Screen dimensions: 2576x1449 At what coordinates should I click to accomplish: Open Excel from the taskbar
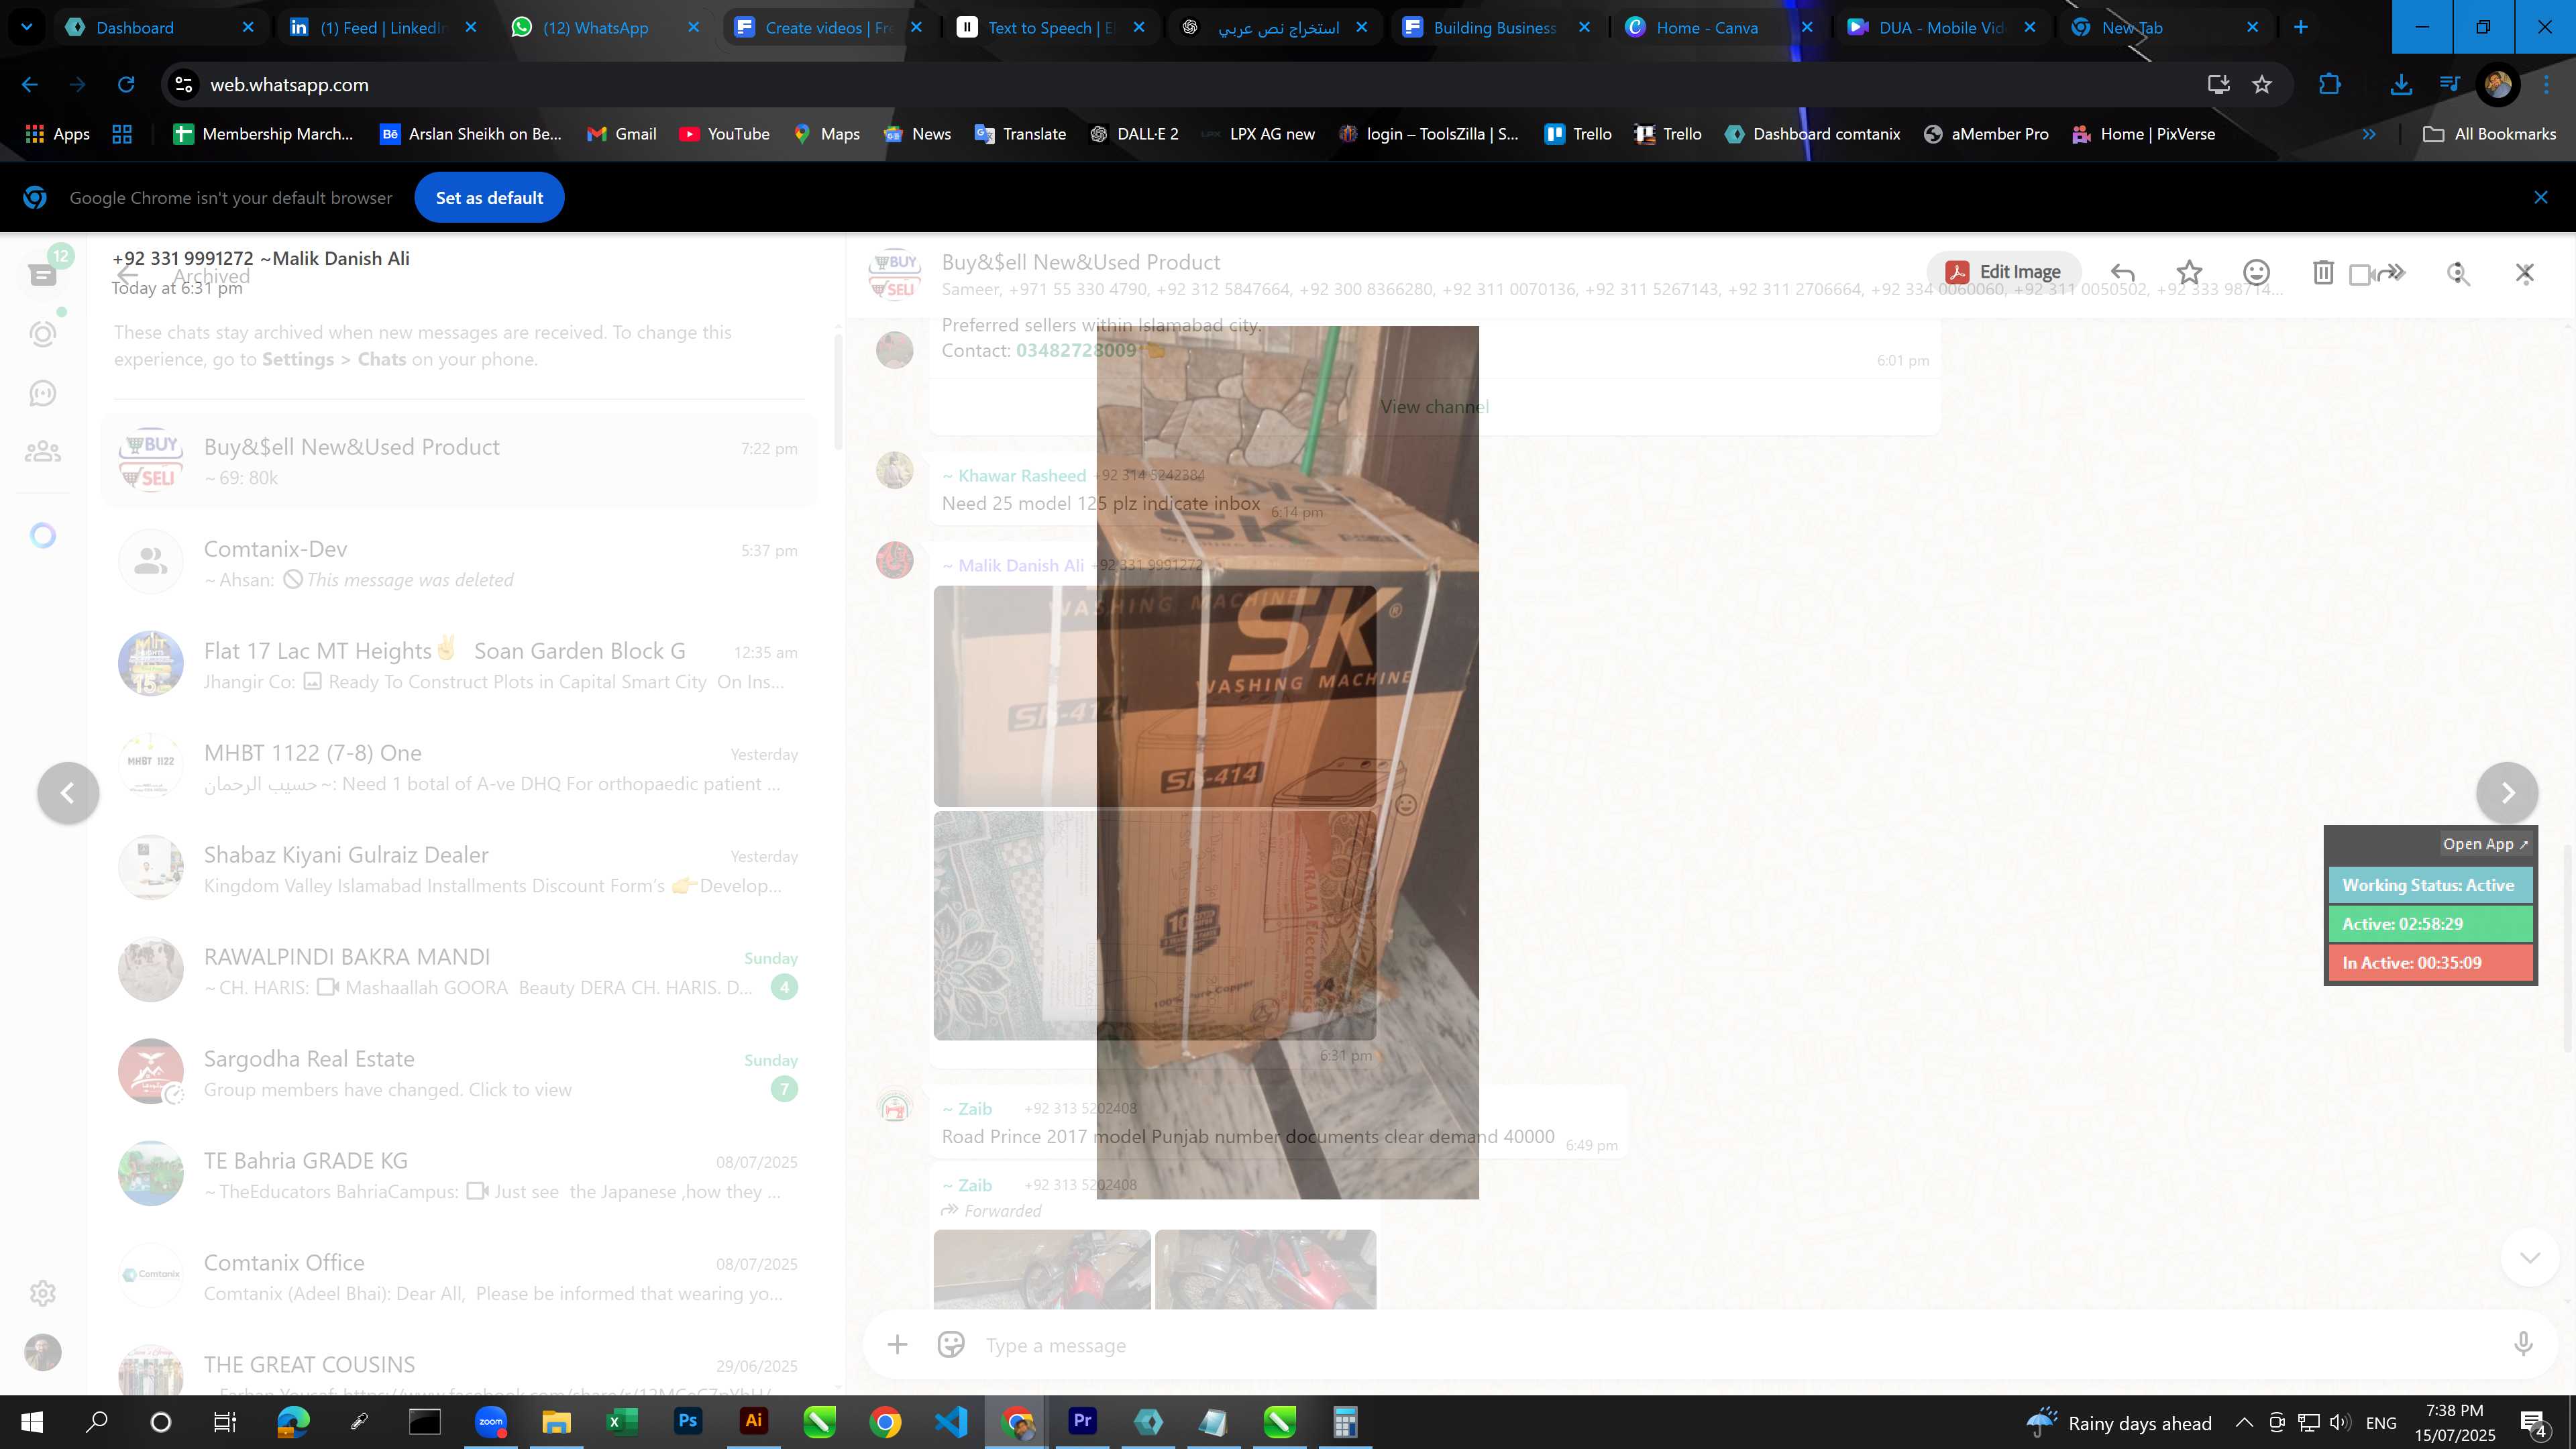[x=622, y=1421]
